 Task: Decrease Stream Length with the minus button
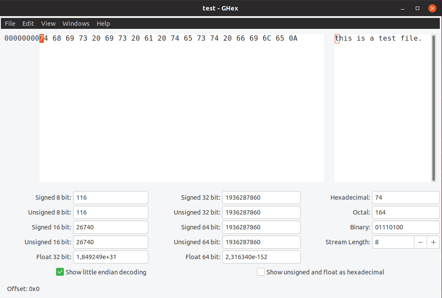tap(421, 242)
